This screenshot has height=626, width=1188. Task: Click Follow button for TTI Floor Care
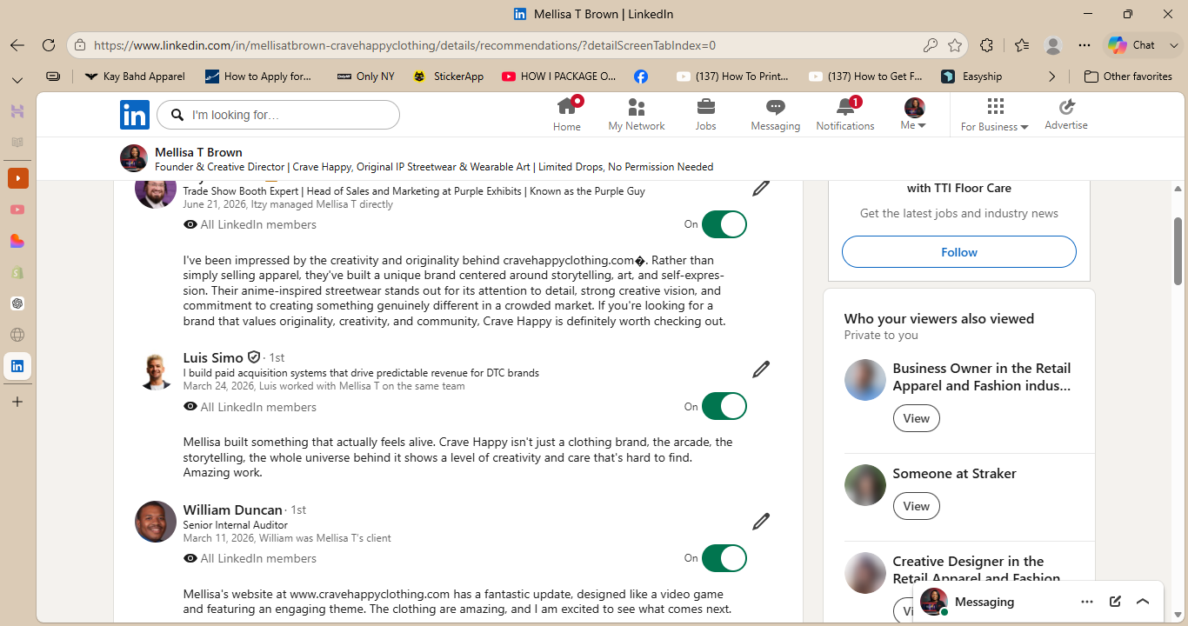(959, 252)
